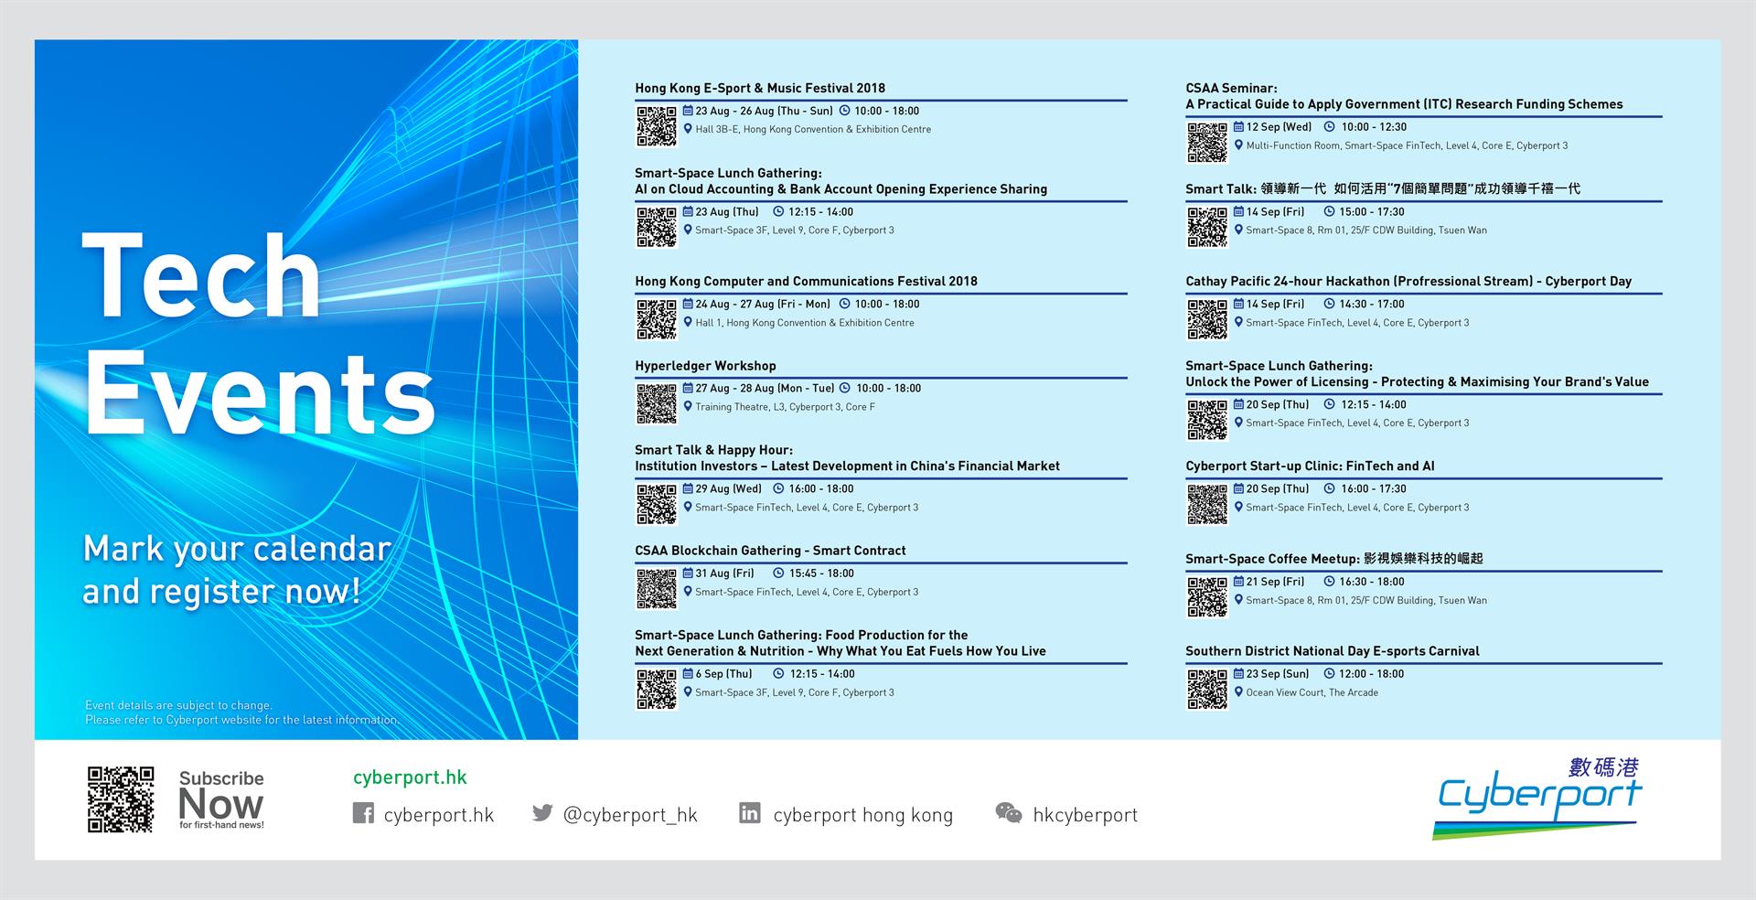Screen dimensions: 1756x900
Task: Click the QR code for Cathay Pacific Hackathon
Action: [x=1207, y=319]
